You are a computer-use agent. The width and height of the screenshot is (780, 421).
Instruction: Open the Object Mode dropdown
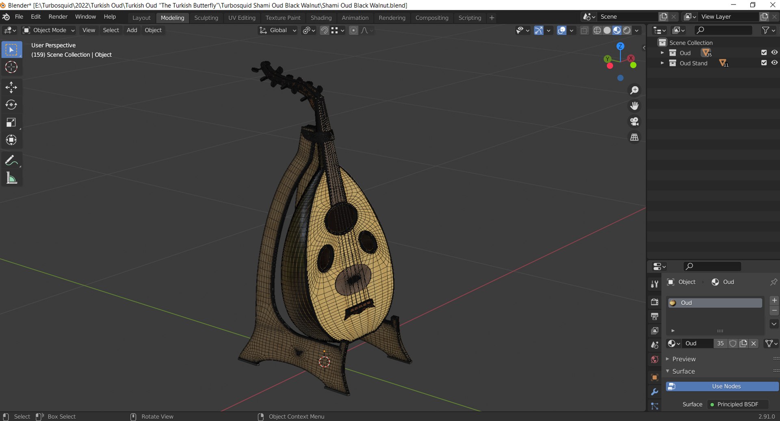49,30
